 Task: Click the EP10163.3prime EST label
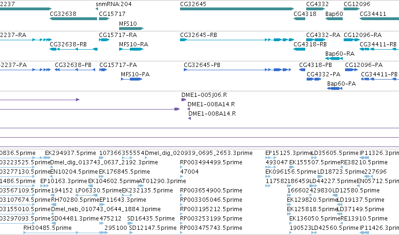(x=64, y=181)
